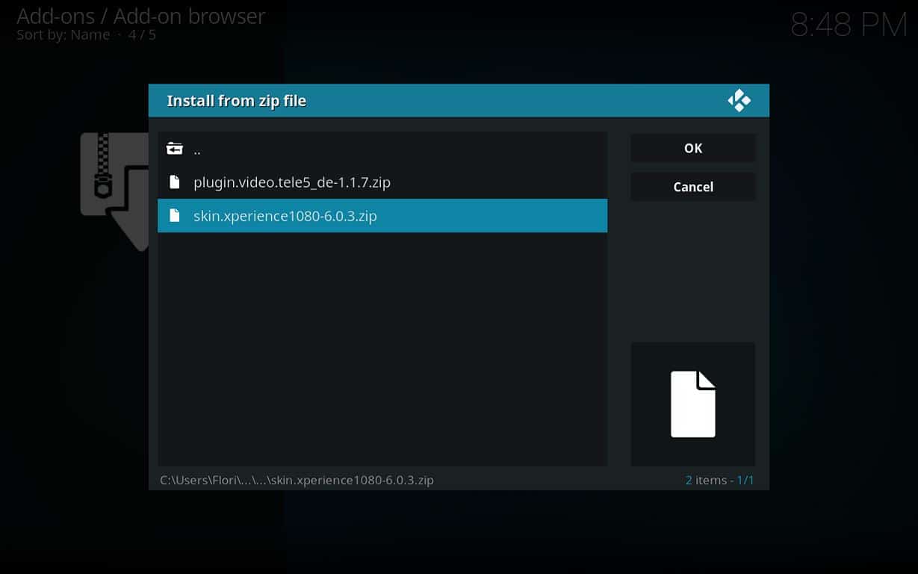The height and width of the screenshot is (574, 918).
Task: Click the 8:48 PM clock
Action: click(x=849, y=26)
